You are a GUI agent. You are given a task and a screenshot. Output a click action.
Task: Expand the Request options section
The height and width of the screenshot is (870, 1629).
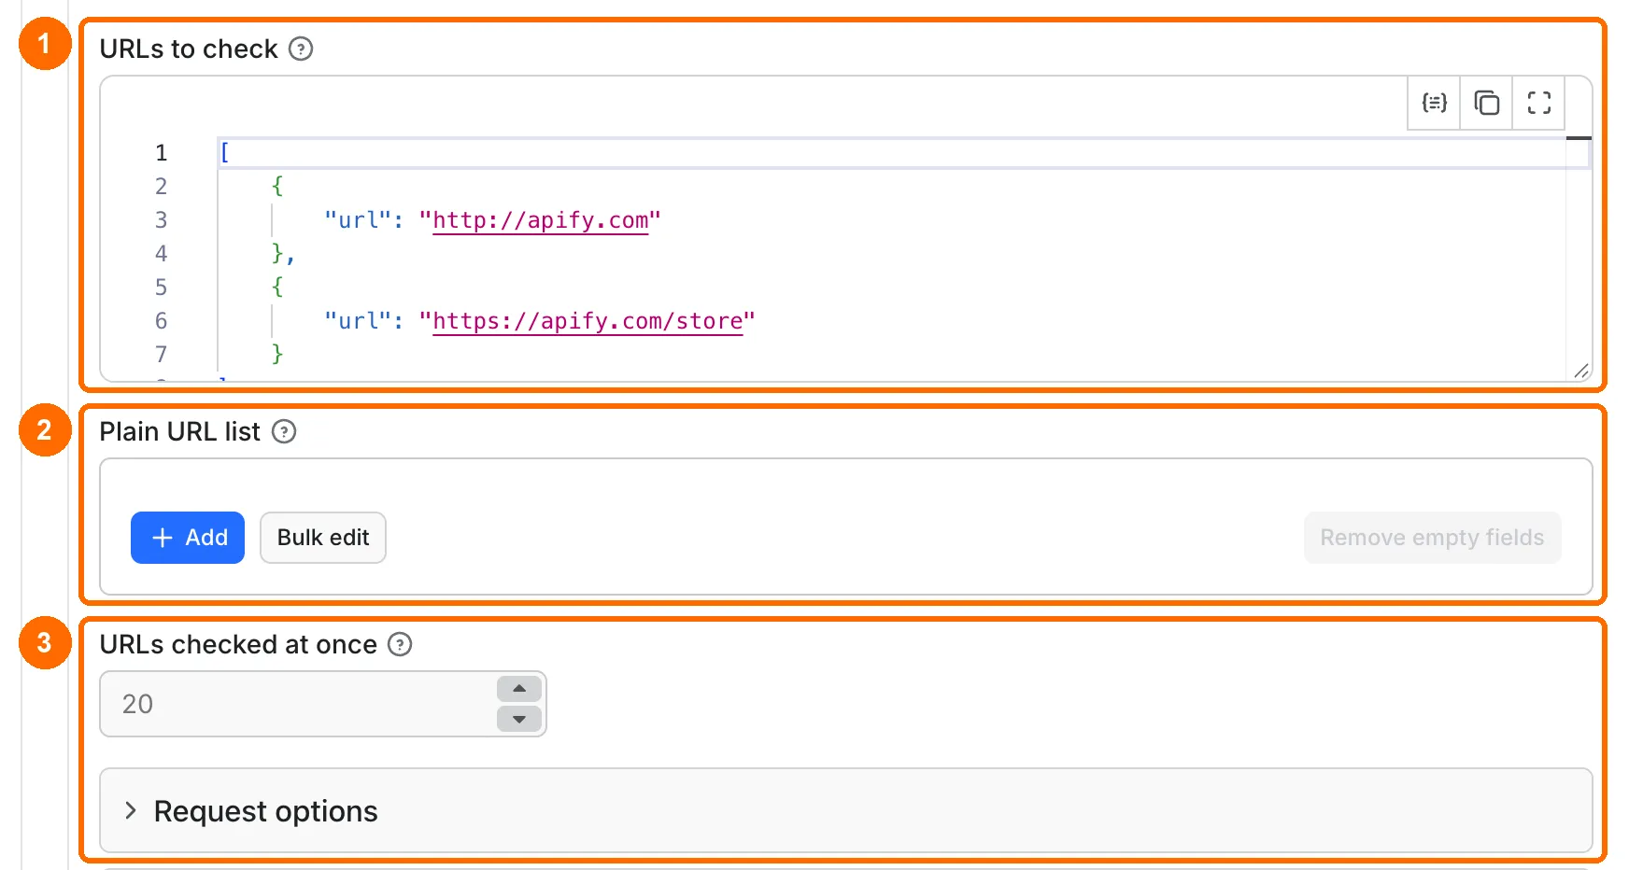point(846,810)
